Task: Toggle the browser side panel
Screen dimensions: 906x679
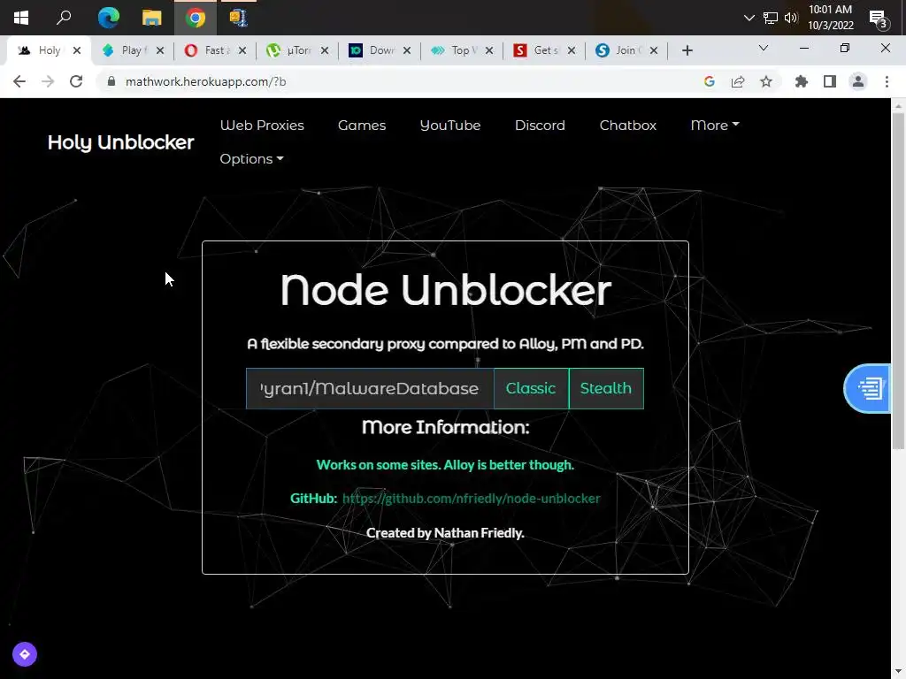Action: (x=830, y=81)
